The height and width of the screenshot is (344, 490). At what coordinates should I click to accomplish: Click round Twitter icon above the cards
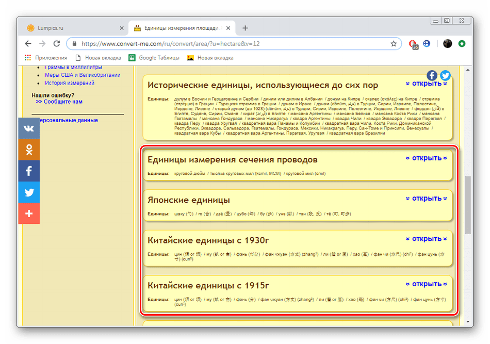tap(445, 75)
